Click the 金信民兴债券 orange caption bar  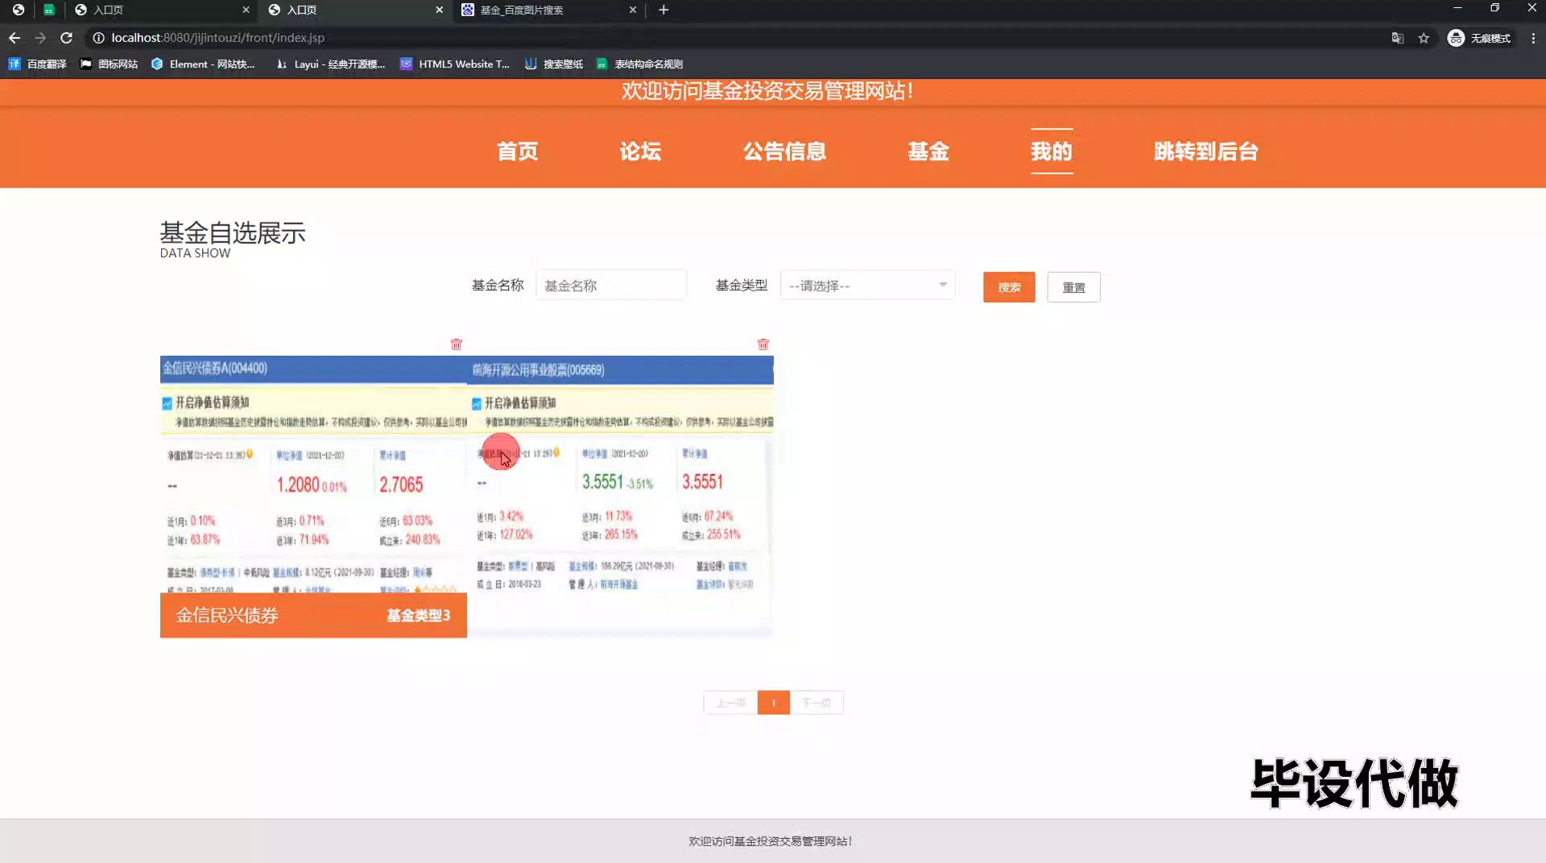(313, 616)
